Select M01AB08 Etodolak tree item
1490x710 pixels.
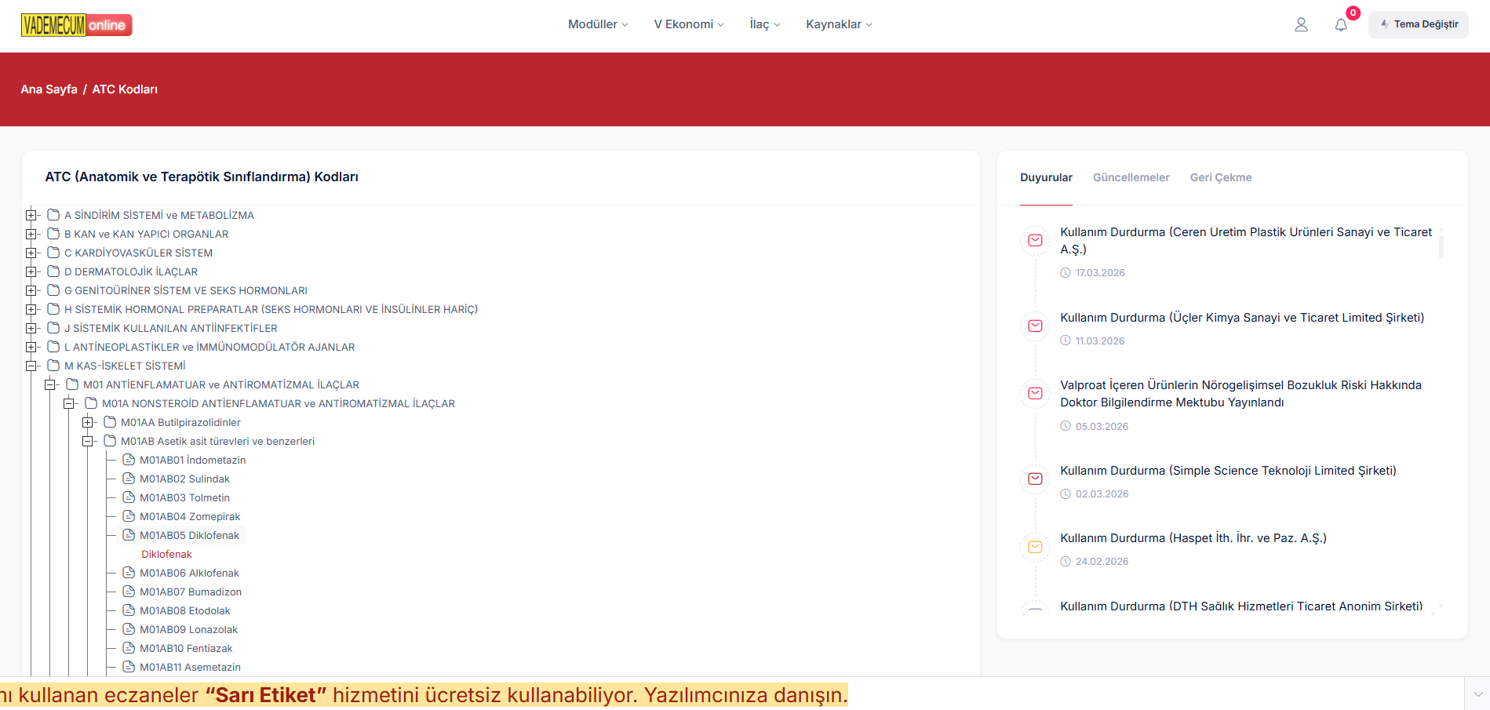click(185, 610)
